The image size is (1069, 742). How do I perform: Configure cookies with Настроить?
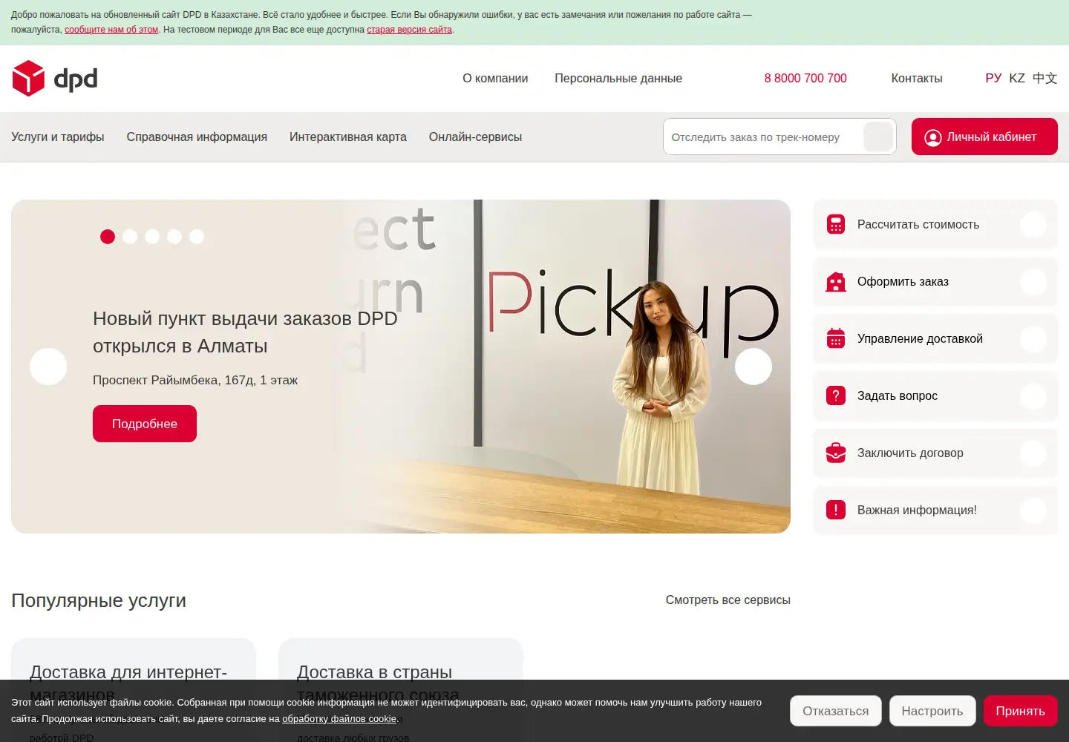click(x=932, y=711)
